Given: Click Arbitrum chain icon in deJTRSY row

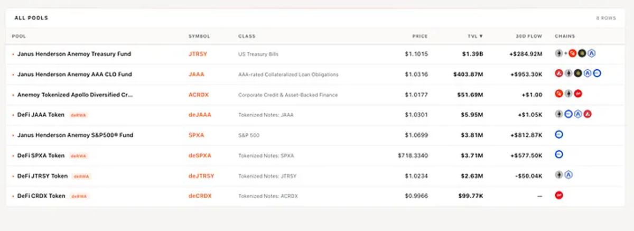Looking at the screenshot, I should [569, 175].
